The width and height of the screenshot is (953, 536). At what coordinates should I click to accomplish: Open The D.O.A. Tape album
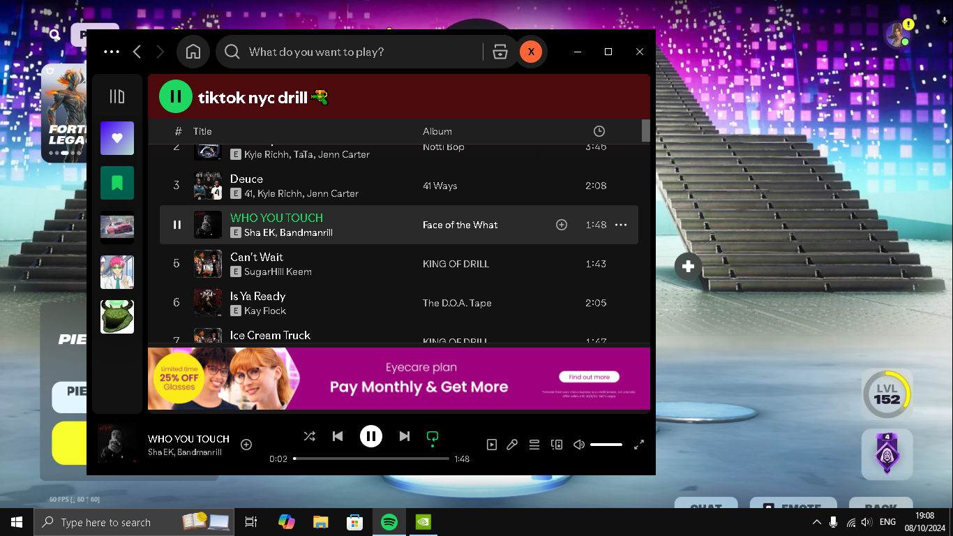[457, 303]
